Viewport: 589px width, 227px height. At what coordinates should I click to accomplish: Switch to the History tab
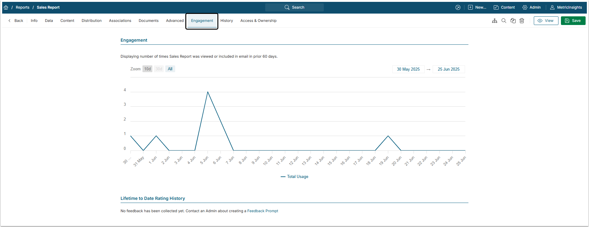(x=227, y=21)
